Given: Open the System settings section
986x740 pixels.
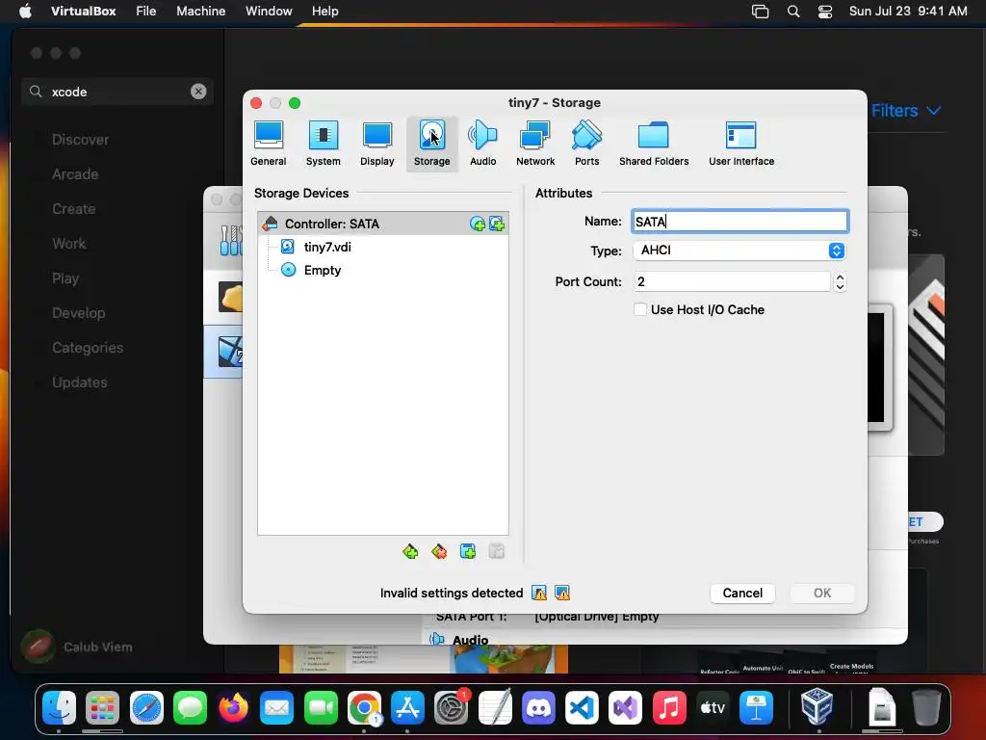Looking at the screenshot, I should [324, 145].
